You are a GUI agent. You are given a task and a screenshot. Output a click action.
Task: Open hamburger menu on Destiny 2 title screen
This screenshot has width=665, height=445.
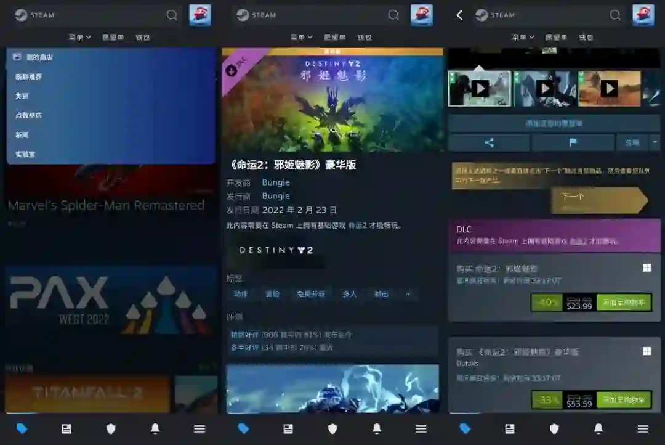421,429
